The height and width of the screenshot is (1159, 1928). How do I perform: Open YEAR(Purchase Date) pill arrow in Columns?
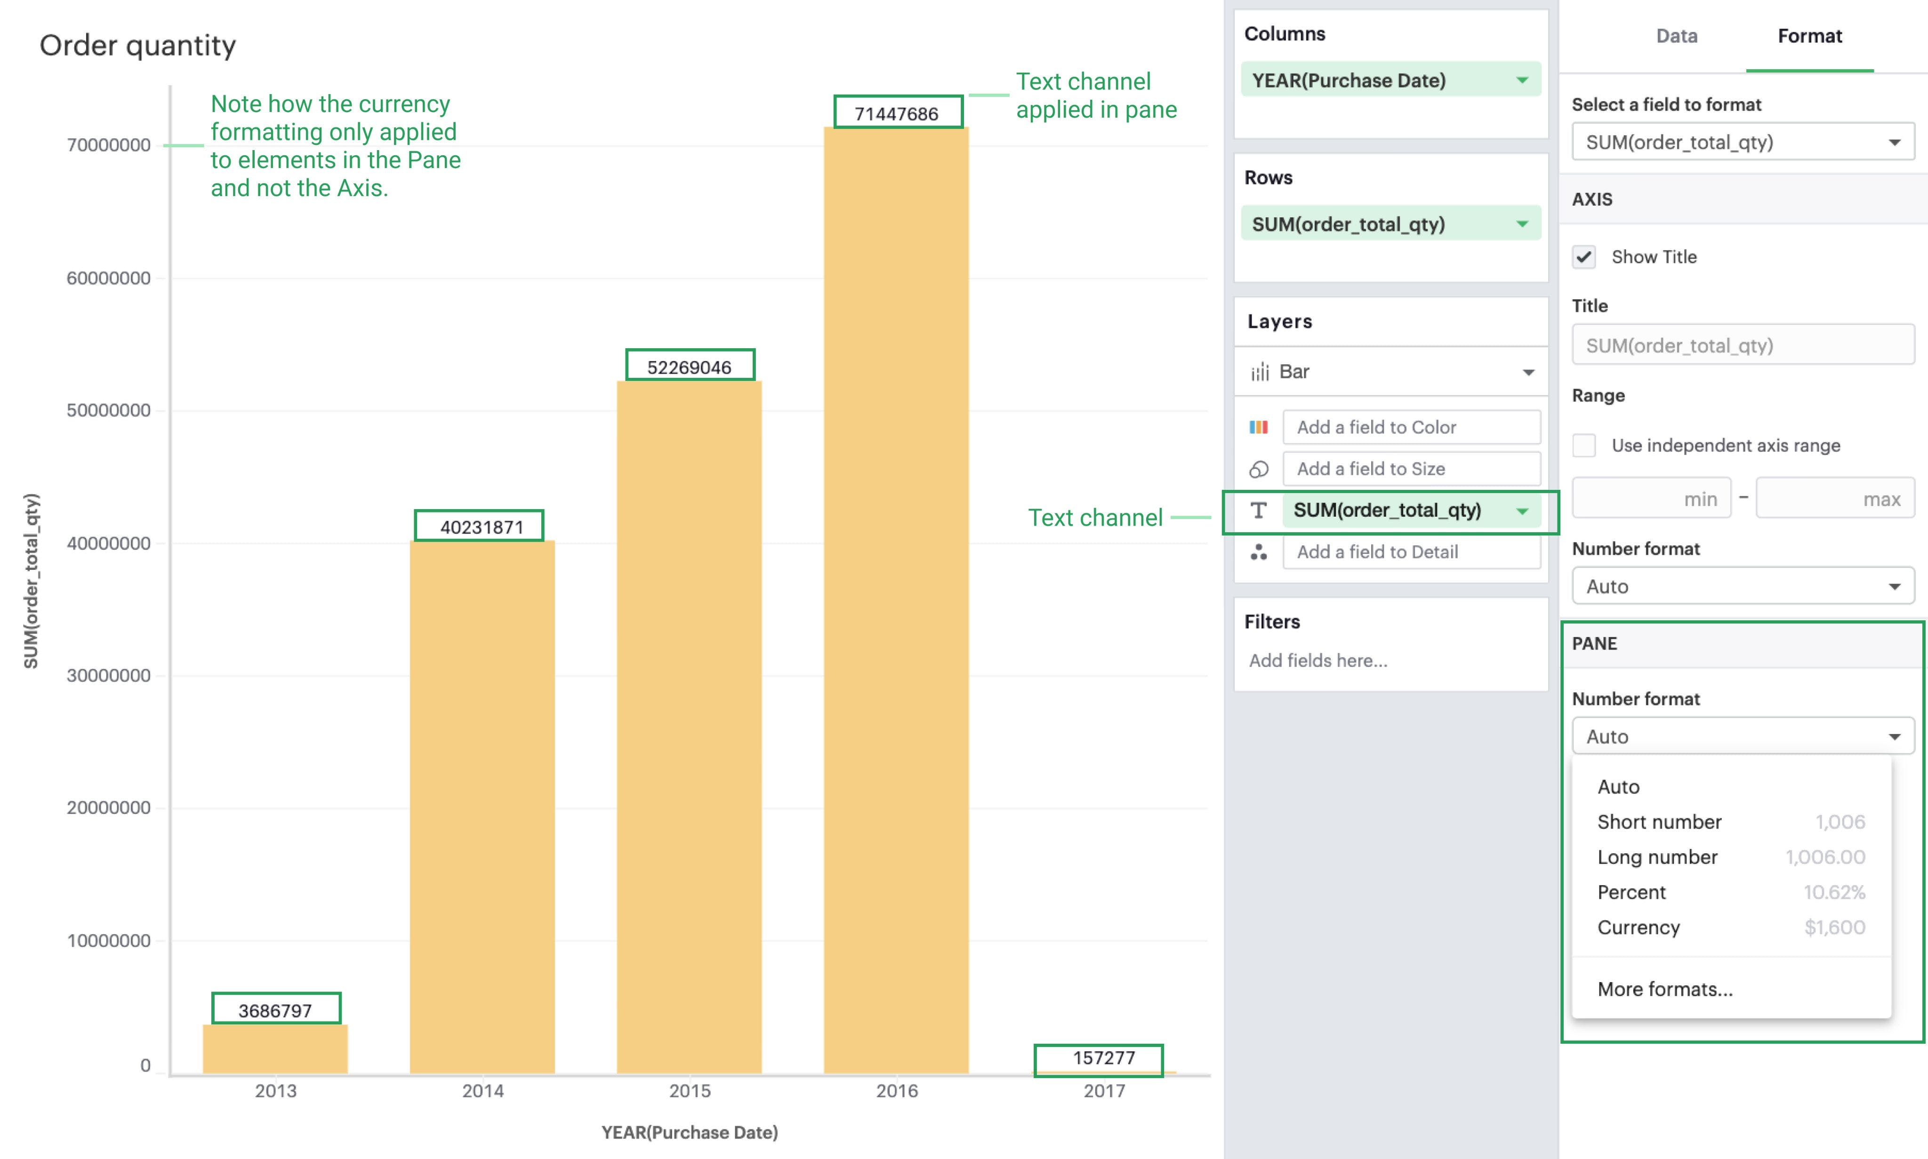point(1522,80)
